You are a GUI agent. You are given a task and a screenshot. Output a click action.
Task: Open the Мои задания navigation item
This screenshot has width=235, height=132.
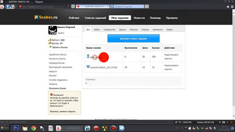pos(120,18)
